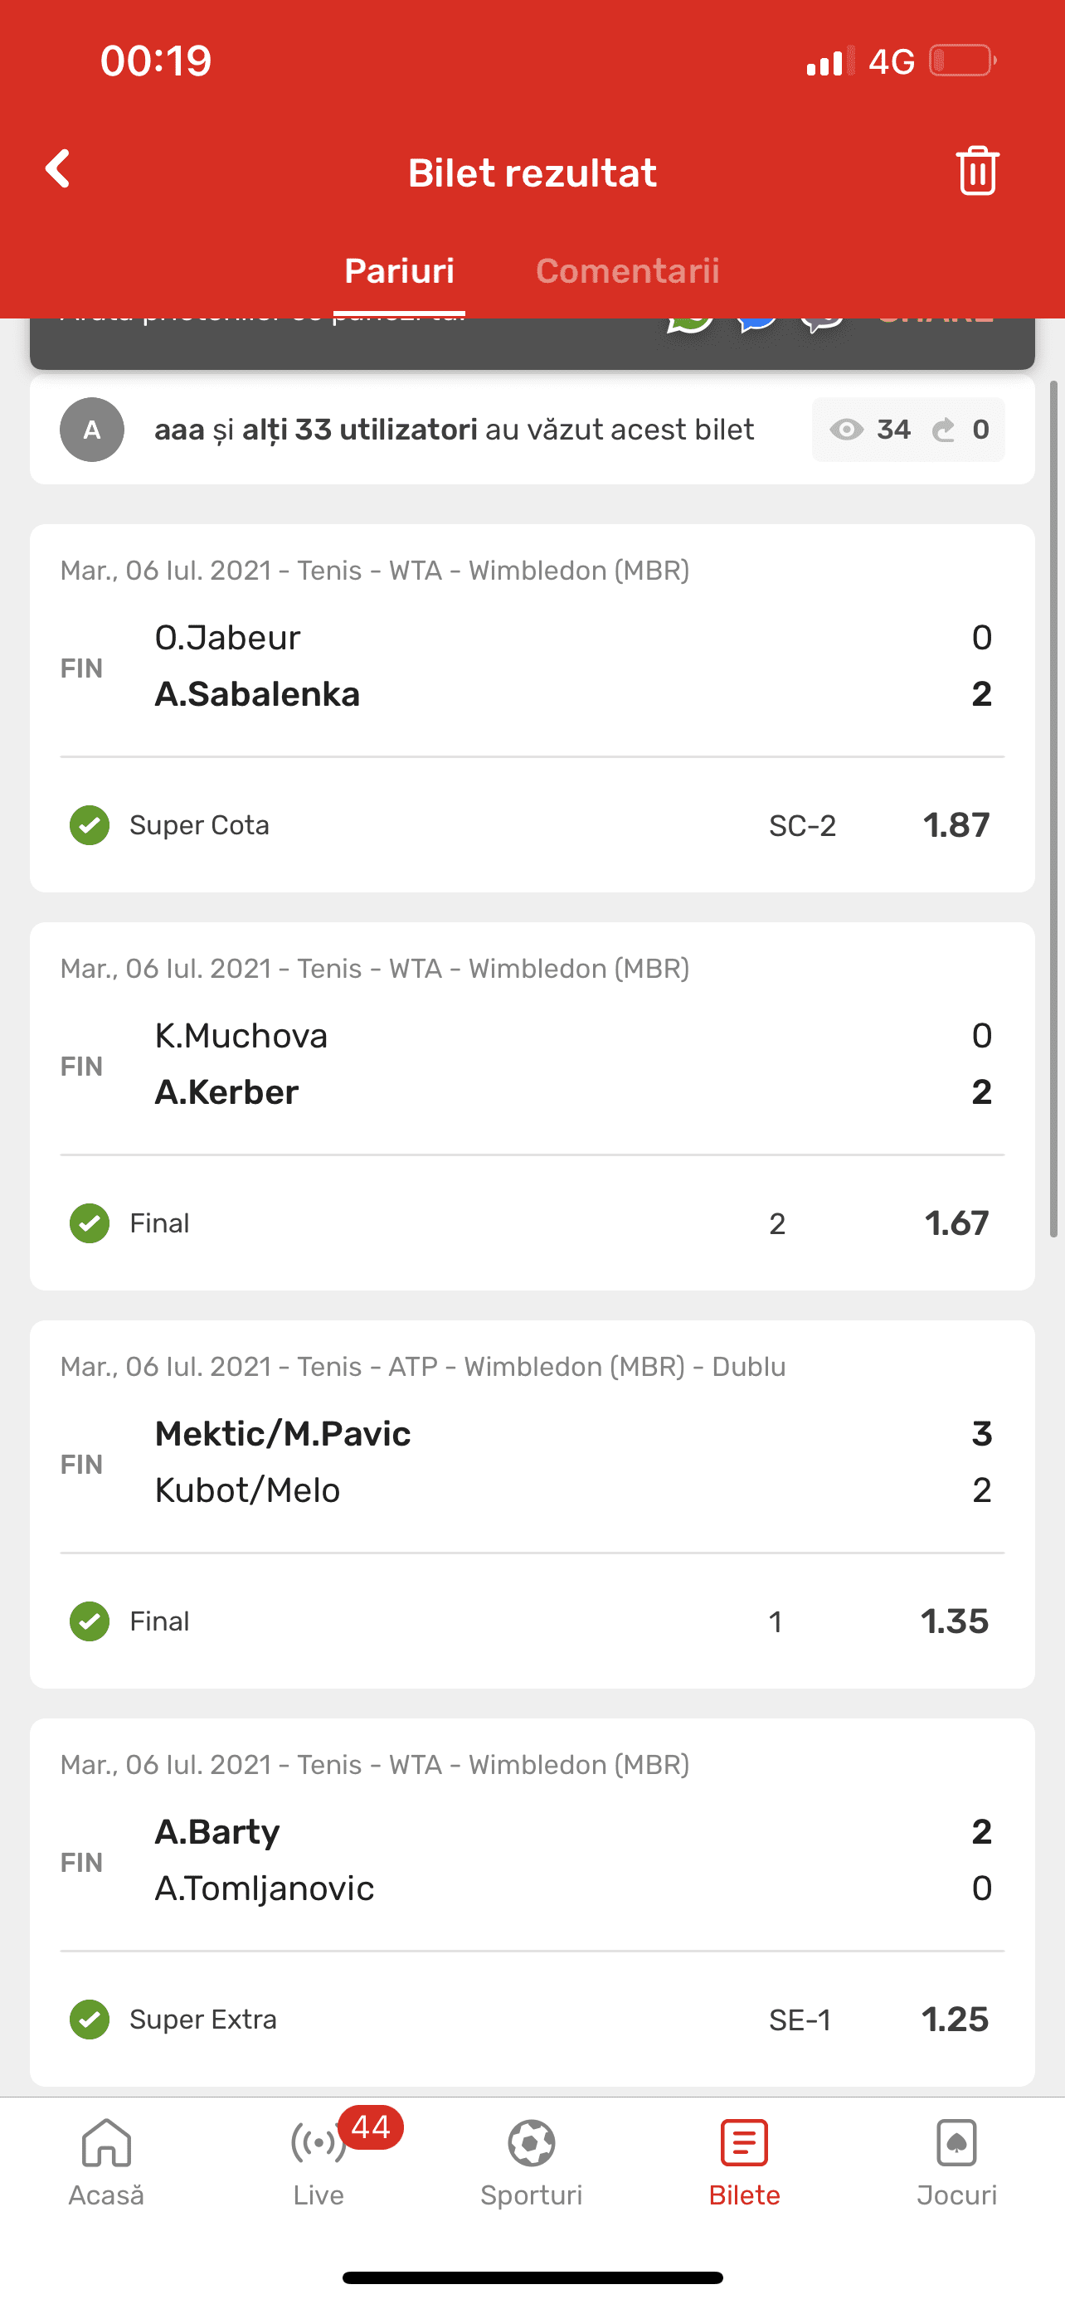Select the Pariuri tab
The image size is (1065, 2304).
(399, 271)
